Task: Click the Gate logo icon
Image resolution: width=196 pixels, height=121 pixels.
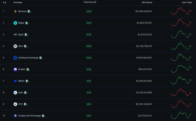Action: 15,93
